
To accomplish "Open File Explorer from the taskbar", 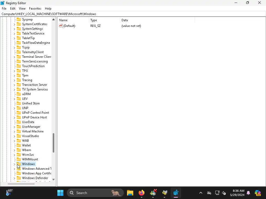I will pos(130,193).
